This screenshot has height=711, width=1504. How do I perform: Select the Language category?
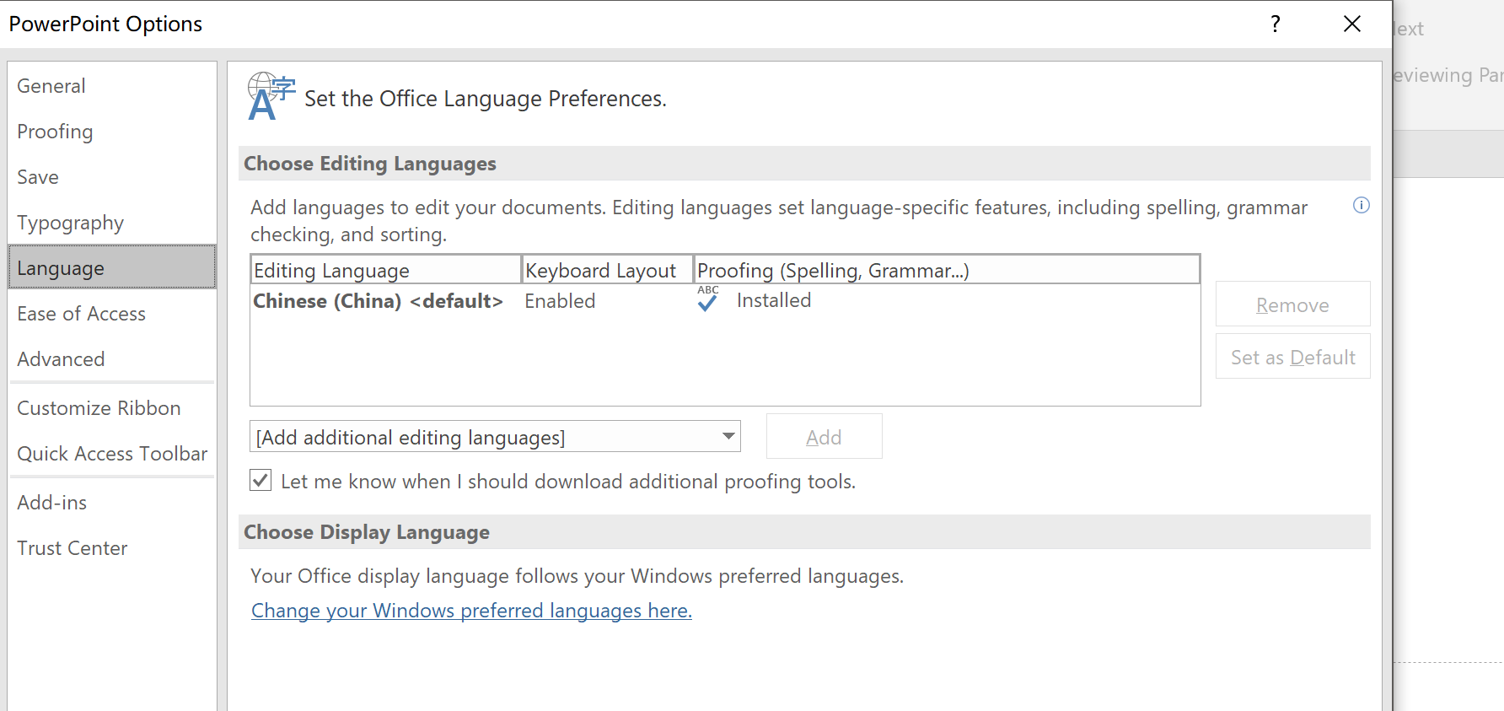point(111,267)
